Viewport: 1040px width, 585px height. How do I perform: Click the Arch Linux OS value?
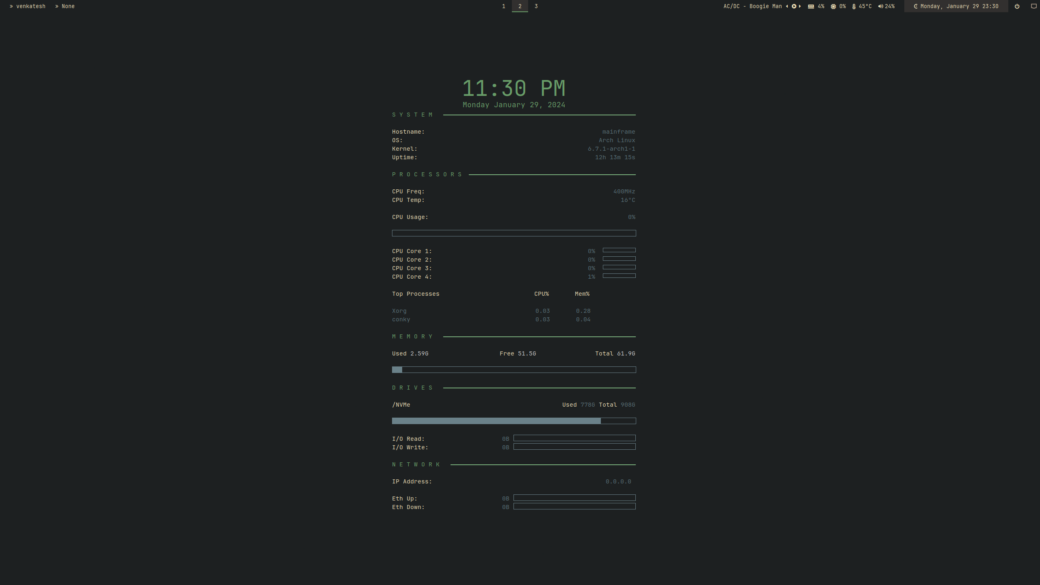[617, 140]
